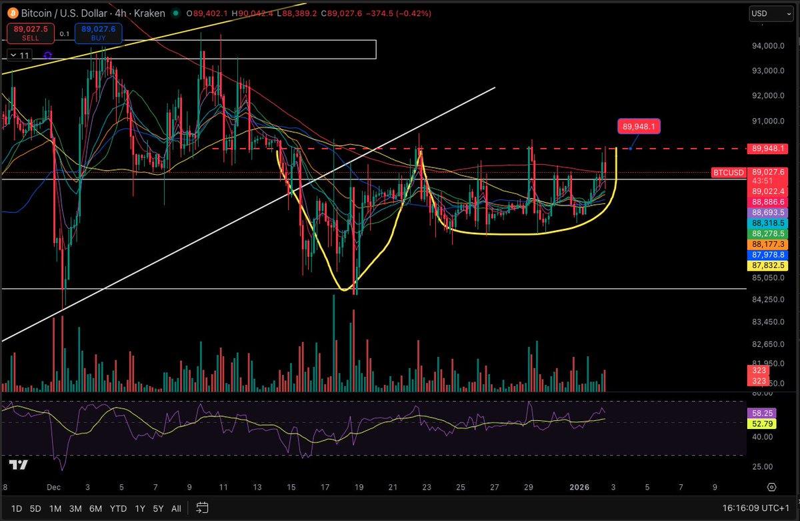Select the All date range
Screen dimensions: 800x521
click(176, 508)
